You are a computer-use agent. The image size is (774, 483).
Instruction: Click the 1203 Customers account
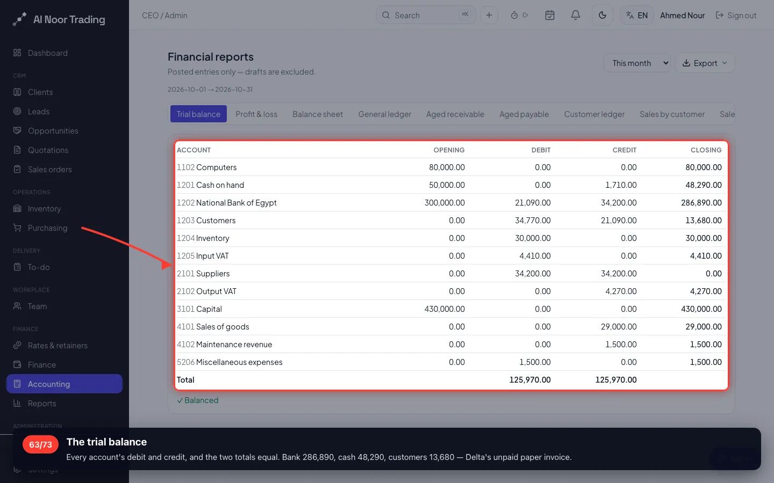coord(451,220)
